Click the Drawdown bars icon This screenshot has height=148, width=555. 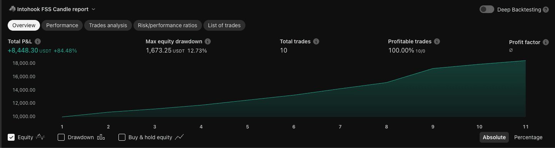point(101,137)
